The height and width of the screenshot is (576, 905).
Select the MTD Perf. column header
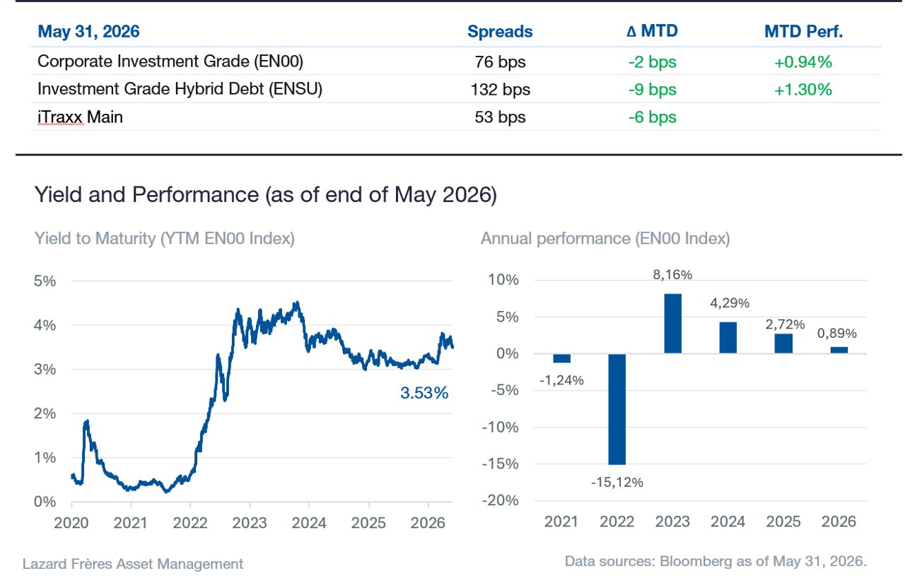pyautogui.click(x=803, y=32)
